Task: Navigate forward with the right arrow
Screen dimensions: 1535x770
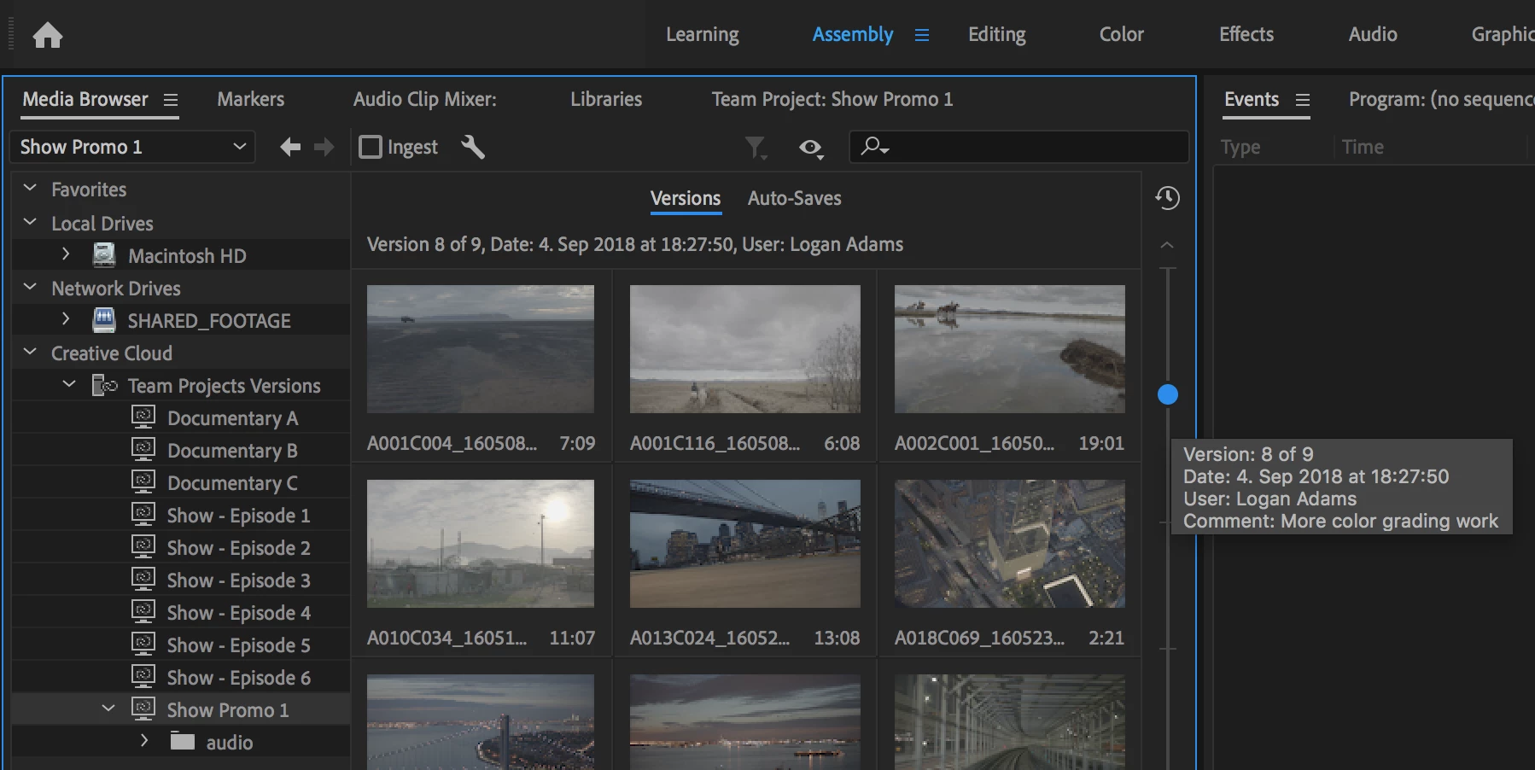Action: tap(324, 147)
